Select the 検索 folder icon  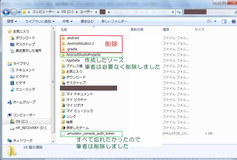[x=63, y=122]
